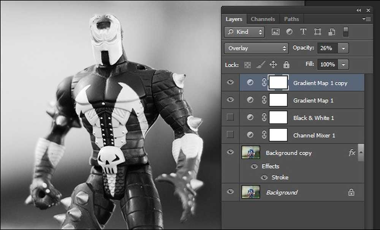The image size is (380, 230).
Task: Open the Kind filter type dropdown
Action: 244,32
